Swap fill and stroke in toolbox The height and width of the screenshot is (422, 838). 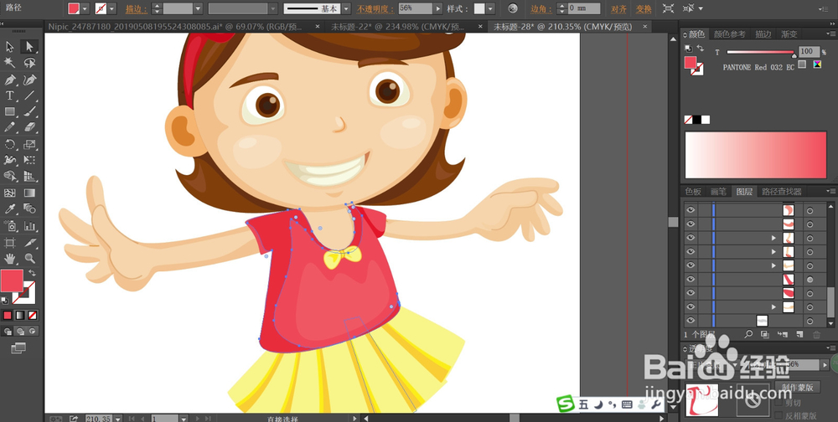33,273
